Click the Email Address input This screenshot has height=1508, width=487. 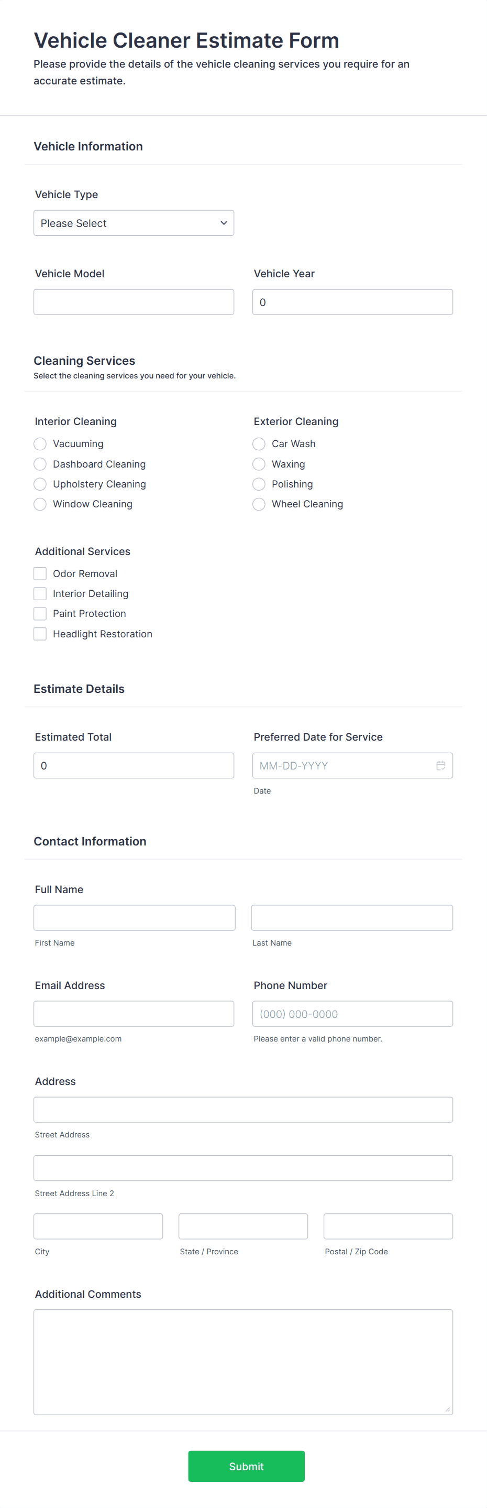(x=134, y=1014)
